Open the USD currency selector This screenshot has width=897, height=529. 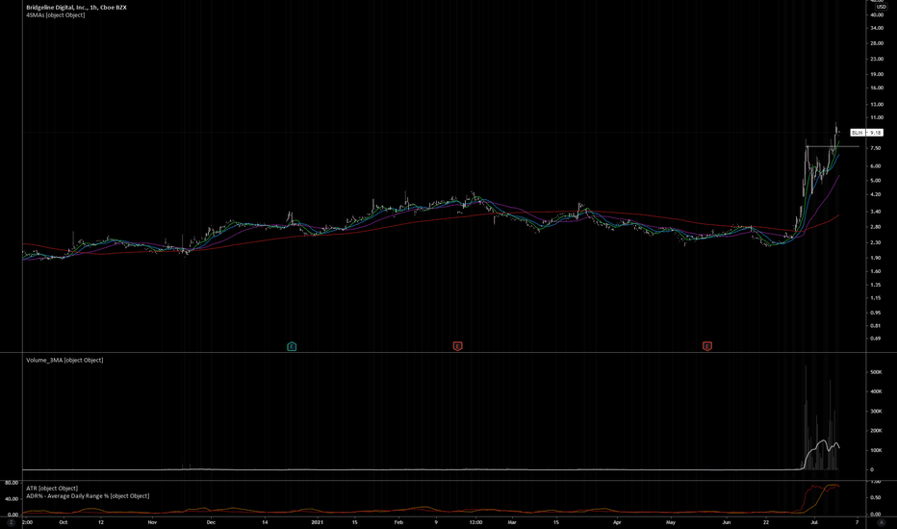pyautogui.click(x=881, y=7)
